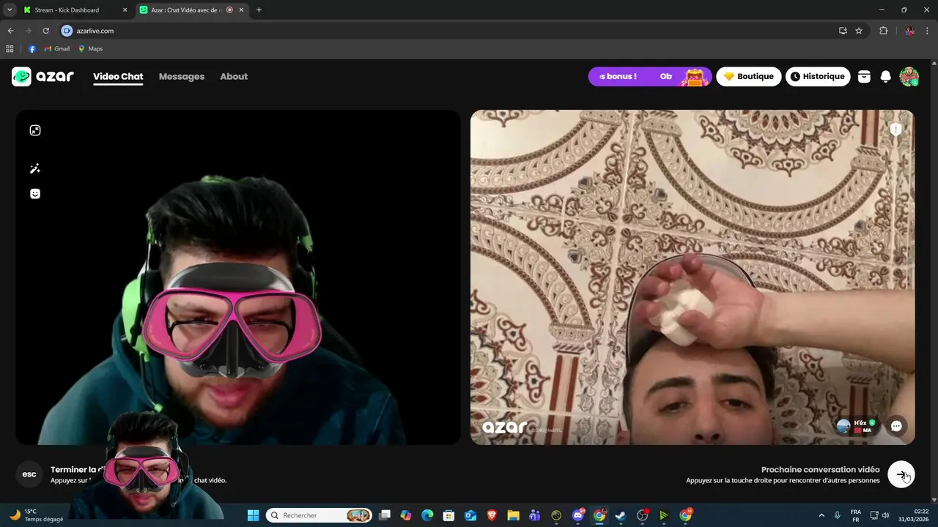Open the Gmail bookmark
938x527 pixels.
point(57,49)
